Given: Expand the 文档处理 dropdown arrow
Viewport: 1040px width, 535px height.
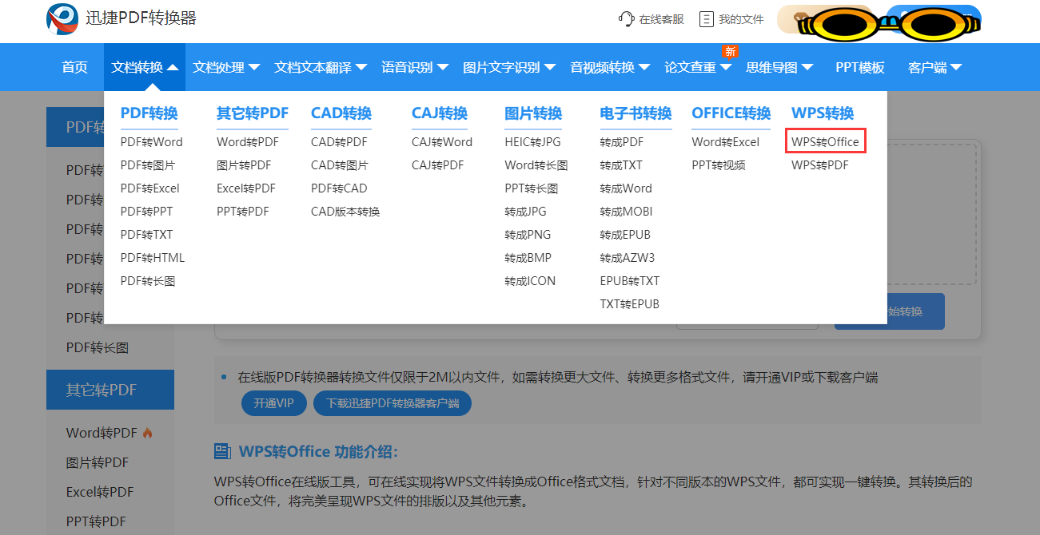Looking at the screenshot, I should pos(254,68).
